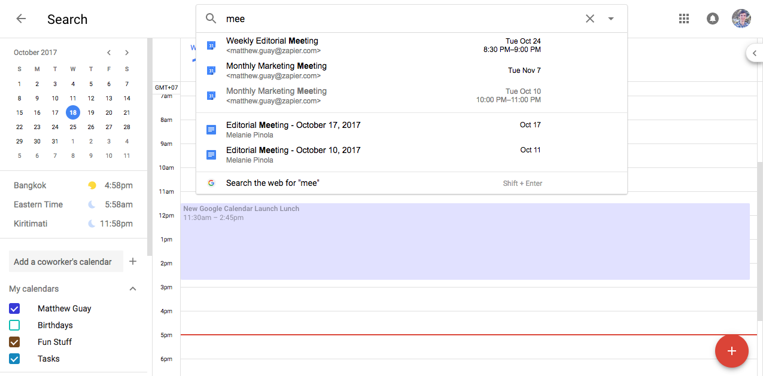Expand the side panel chevron at right edge
This screenshot has width=763, height=376.
pyautogui.click(x=754, y=53)
